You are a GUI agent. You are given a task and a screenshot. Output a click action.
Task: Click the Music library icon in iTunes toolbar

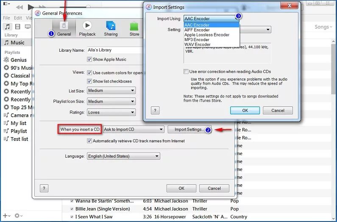coord(8,27)
